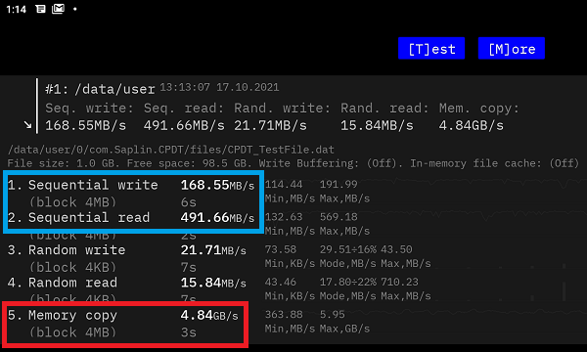This screenshot has width=587, height=352.
Task: Select the Sequential write result row
Action: pos(131,193)
